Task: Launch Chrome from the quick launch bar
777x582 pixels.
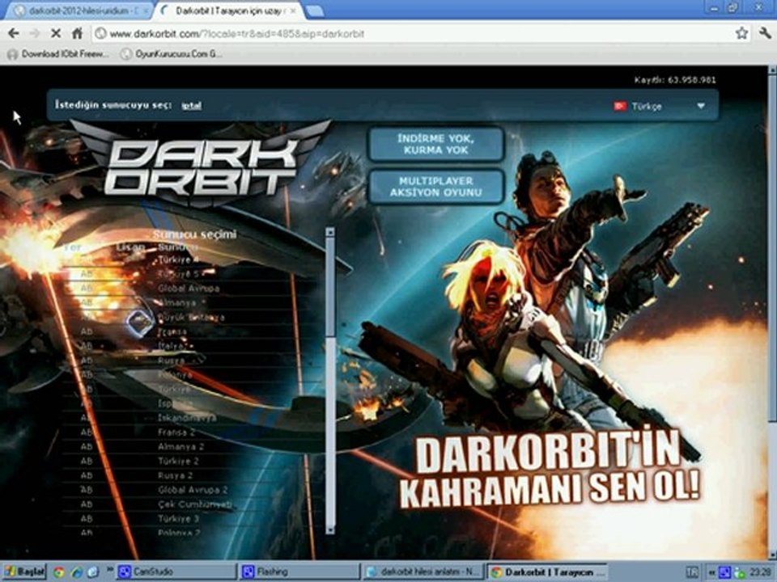Action: pyautogui.click(x=59, y=572)
